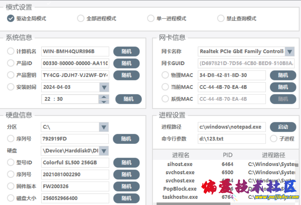The image size is (301, 205).
Task: Enable the 系统MAC spoof option
Action: pos(165,99)
